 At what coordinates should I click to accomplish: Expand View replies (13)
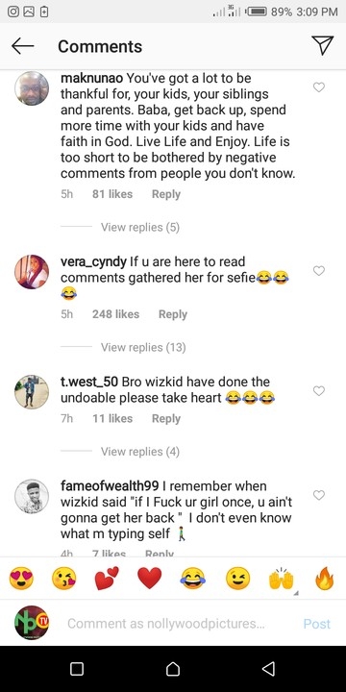coord(143,347)
